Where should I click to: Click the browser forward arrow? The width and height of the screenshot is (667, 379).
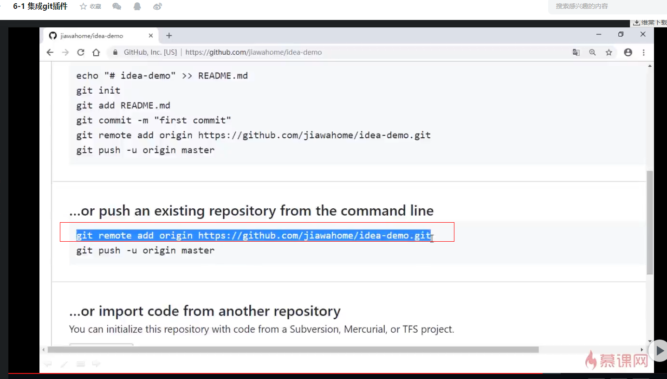(x=65, y=52)
